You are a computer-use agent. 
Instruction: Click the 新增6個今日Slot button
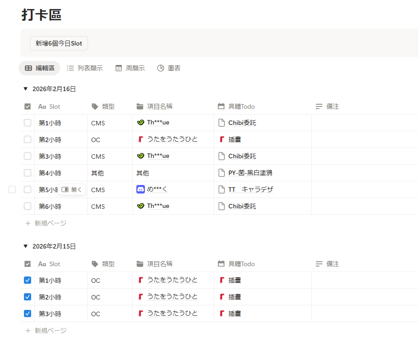[59, 43]
